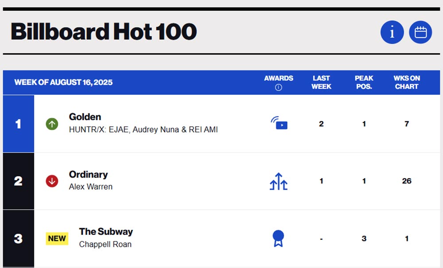Click the Billboard Hot 100 heading
Viewport: 443px width, 268px height.
[104, 32]
